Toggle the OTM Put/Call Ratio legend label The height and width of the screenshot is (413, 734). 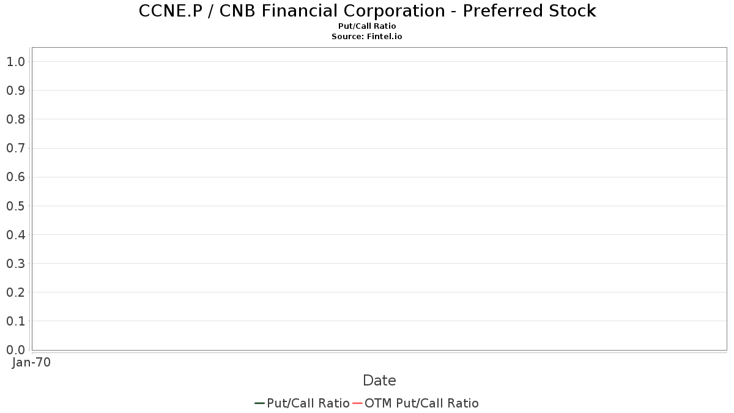pos(421,403)
